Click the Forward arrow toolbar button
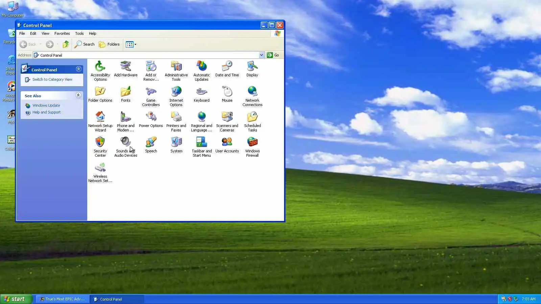The height and width of the screenshot is (304, 541). [x=50, y=44]
